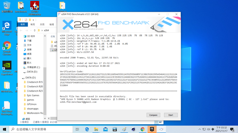
Task: Open the benchmark folder on desktop
Action: tap(21, 7)
